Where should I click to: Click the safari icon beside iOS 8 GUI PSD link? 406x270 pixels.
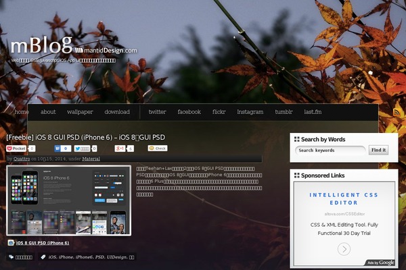(x=11, y=242)
